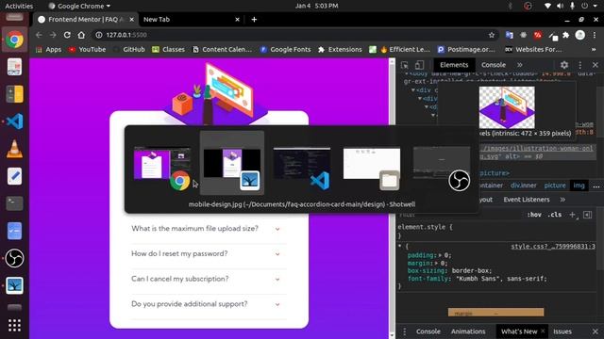Open the system status menu arrow
The height and width of the screenshot is (339, 604).
596,6
